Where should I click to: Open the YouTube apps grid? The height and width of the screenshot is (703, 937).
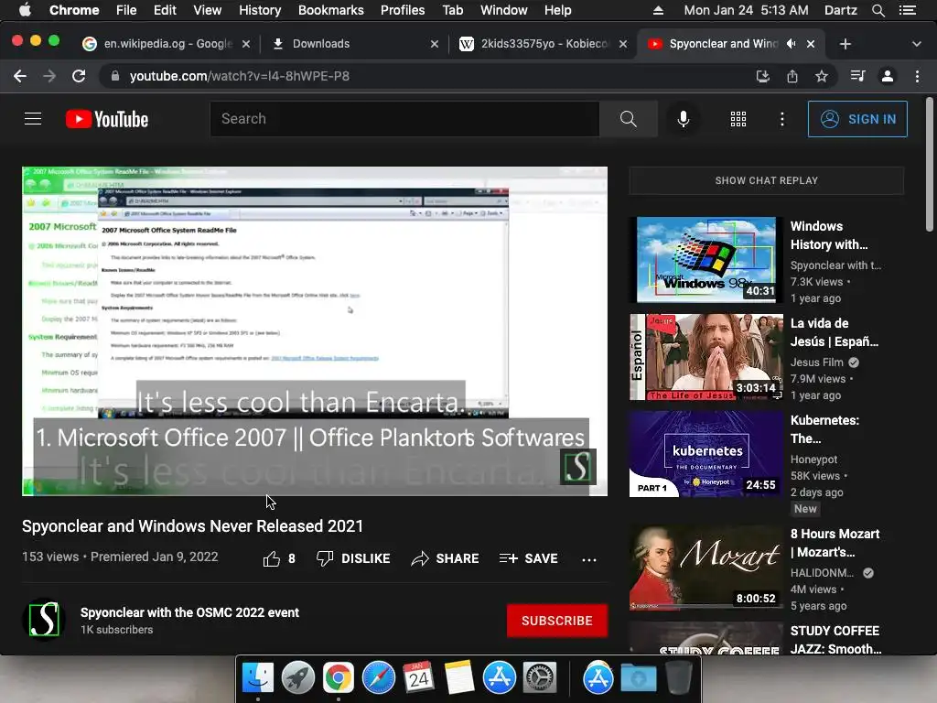pos(738,119)
